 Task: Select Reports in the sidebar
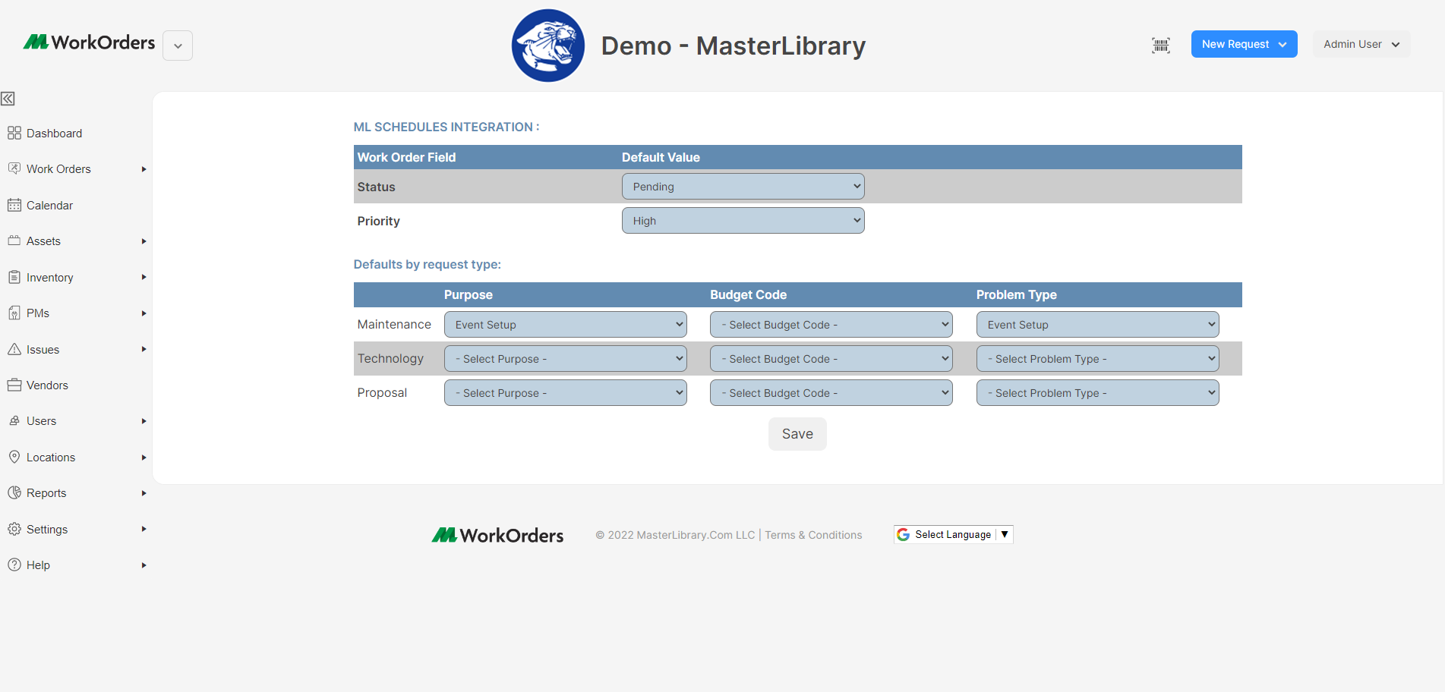click(x=46, y=493)
